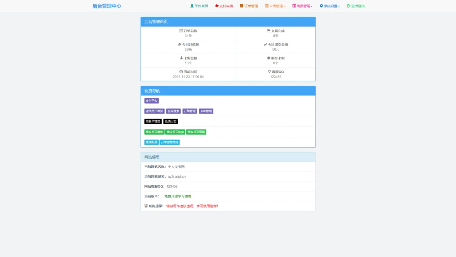Click the 订单总数 grid icon

click(x=181, y=31)
